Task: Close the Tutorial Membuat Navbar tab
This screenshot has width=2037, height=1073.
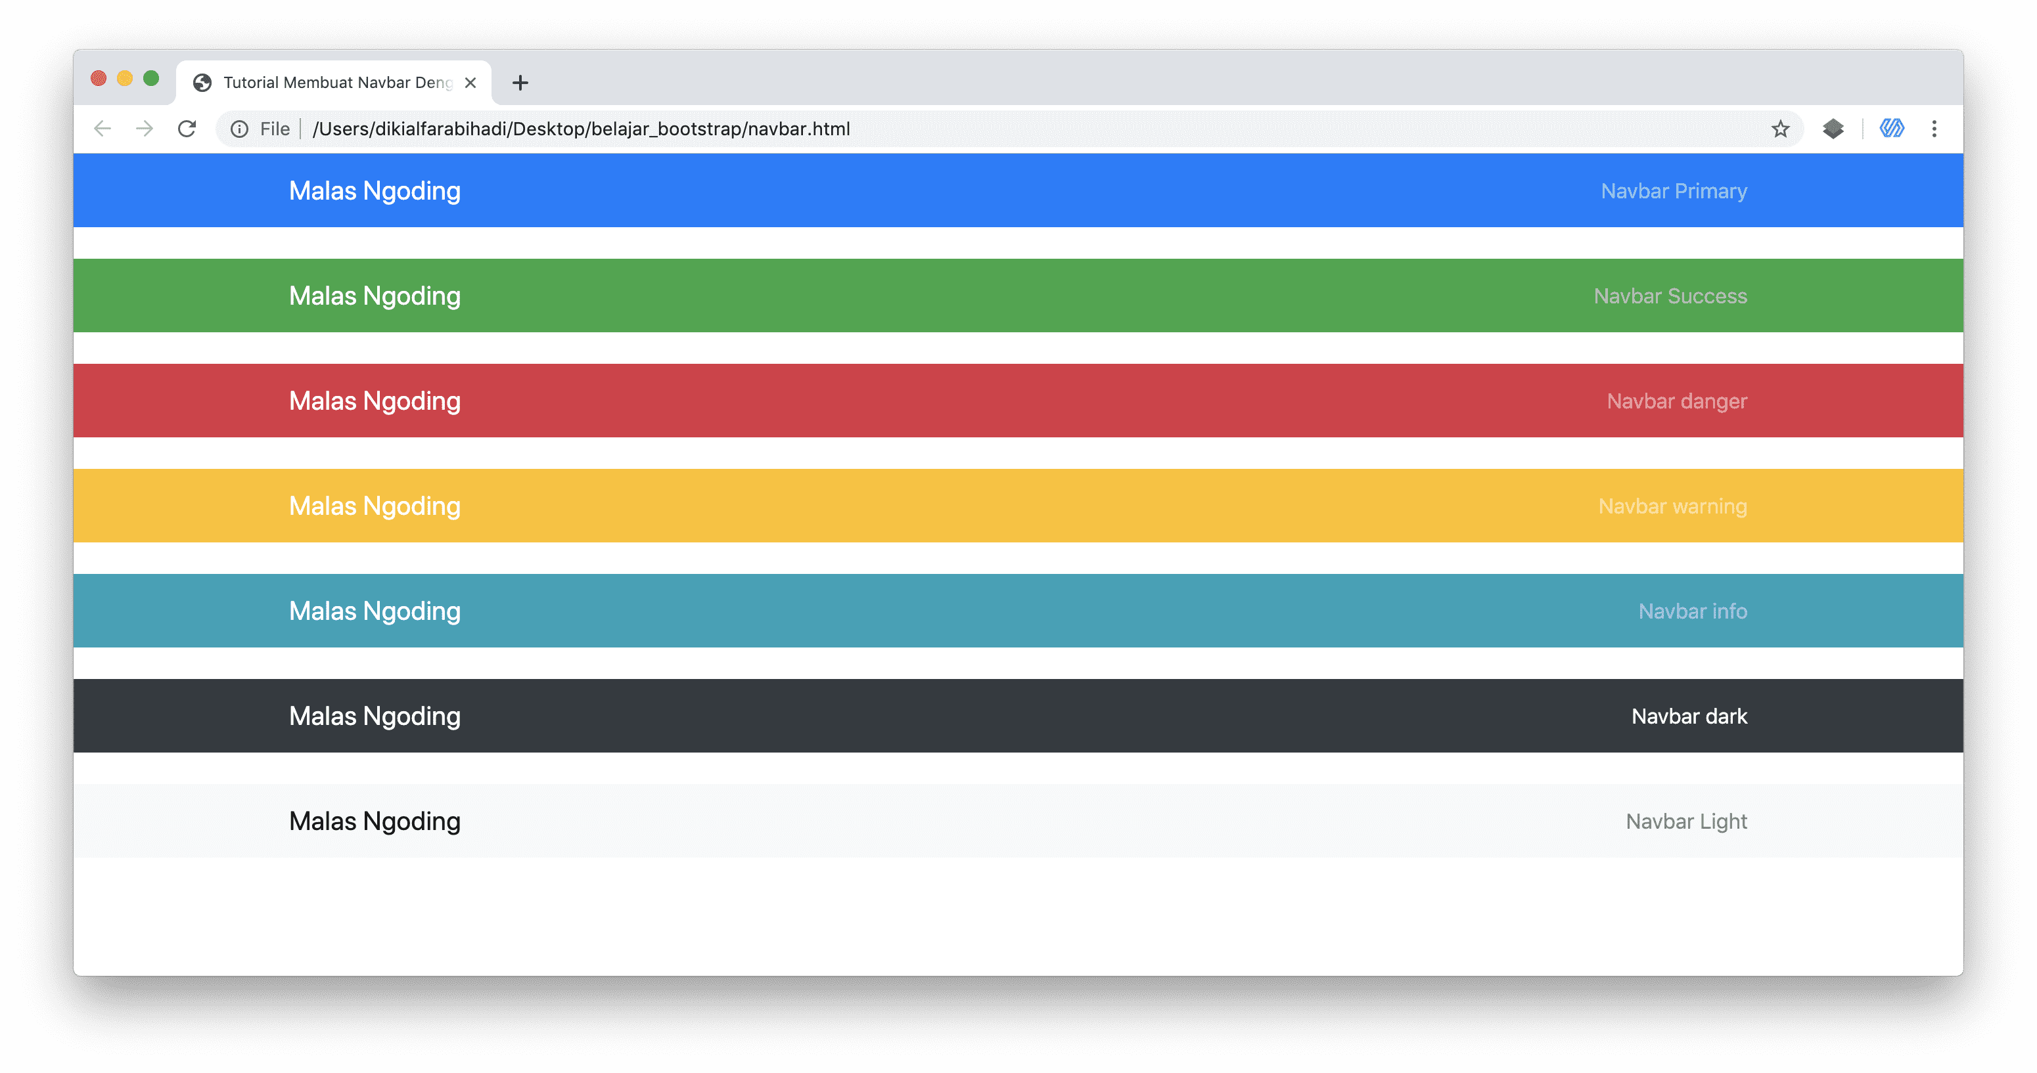Action: [x=470, y=83]
